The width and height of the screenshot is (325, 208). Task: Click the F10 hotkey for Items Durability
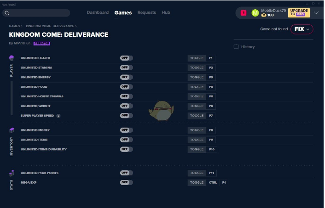[212, 149]
